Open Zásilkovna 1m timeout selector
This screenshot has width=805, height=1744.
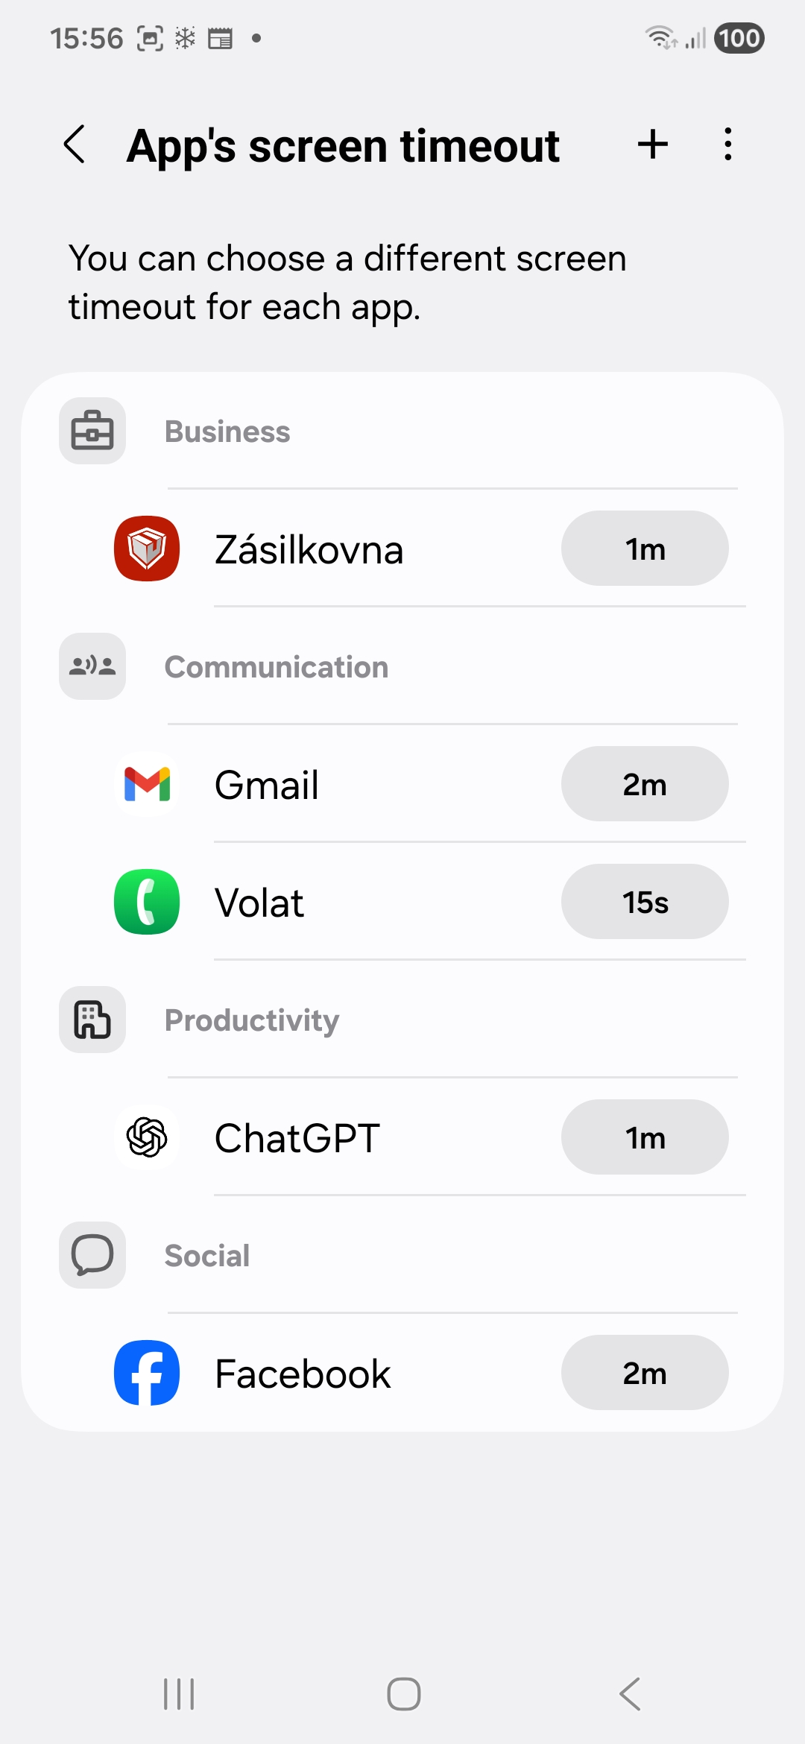click(645, 549)
